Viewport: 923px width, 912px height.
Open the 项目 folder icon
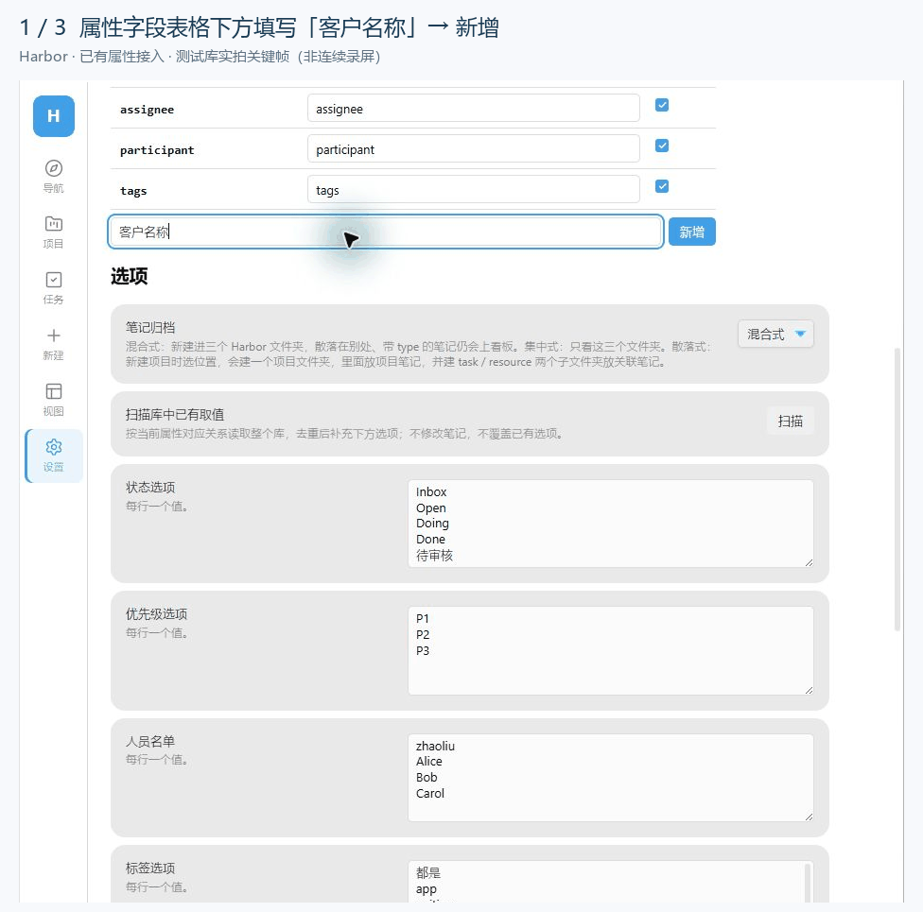coord(54,224)
